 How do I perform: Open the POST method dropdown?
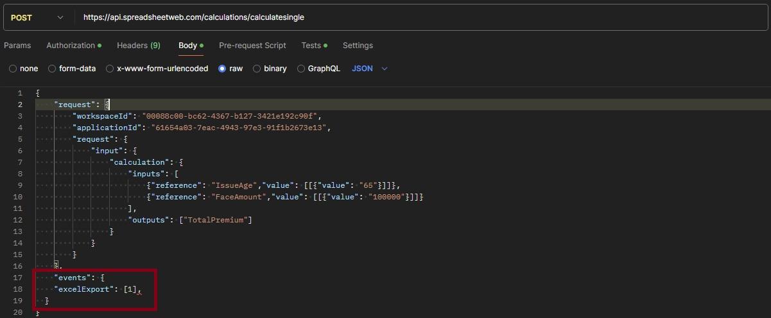[x=37, y=17]
